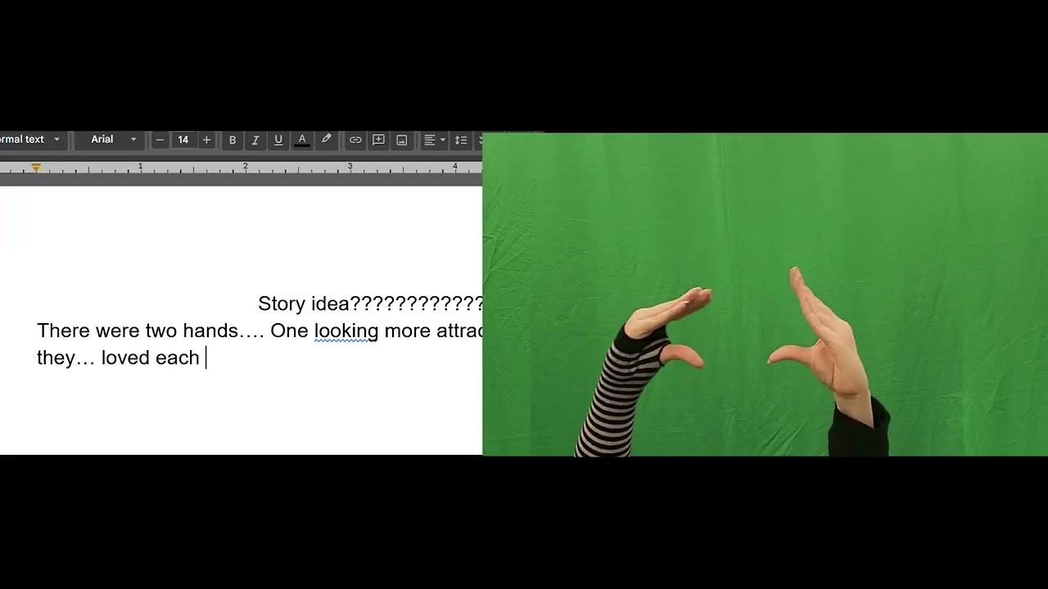Image resolution: width=1048 pixels, height=589 pixels.
Task: Toggle italic formatting
Action: click(x=255, y=140)
